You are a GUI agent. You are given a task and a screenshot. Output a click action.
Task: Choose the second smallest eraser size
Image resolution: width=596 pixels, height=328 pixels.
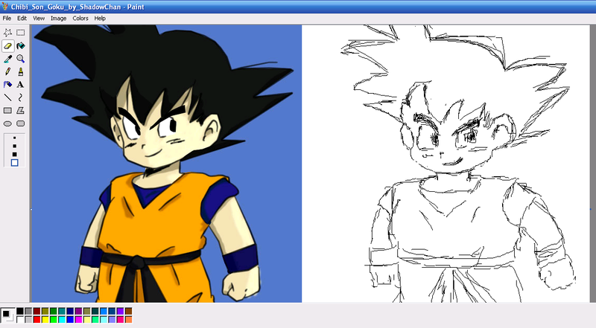[x=14, y=147]
